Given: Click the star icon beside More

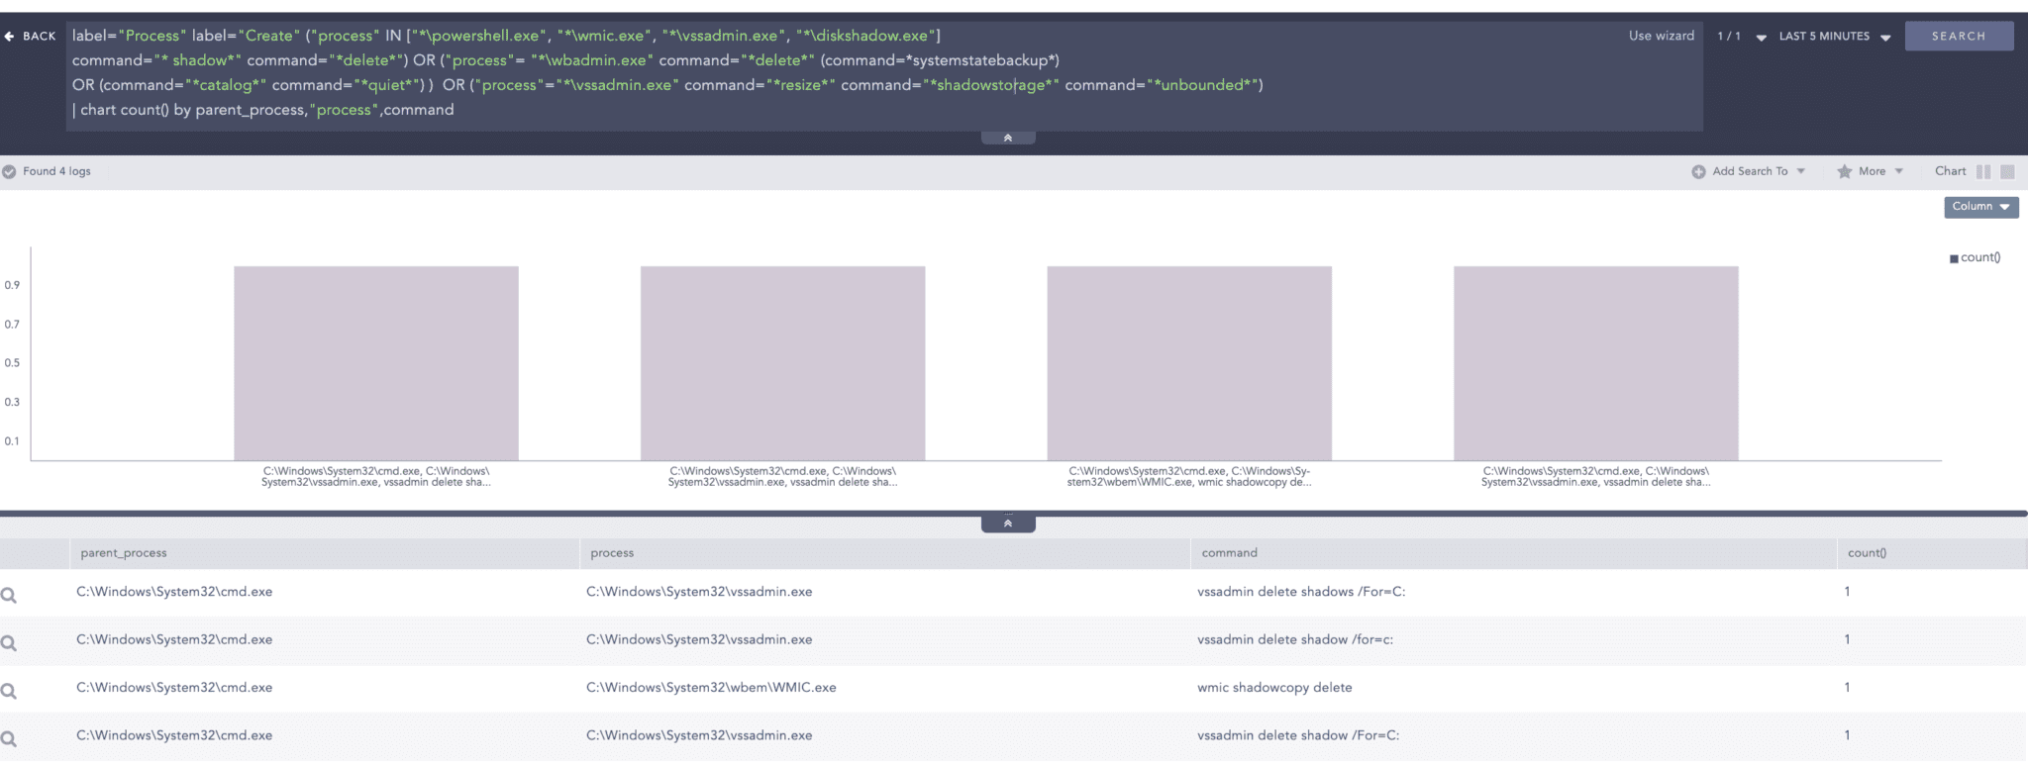Looking at the screenshot, I should click(x=1844, y=172).
